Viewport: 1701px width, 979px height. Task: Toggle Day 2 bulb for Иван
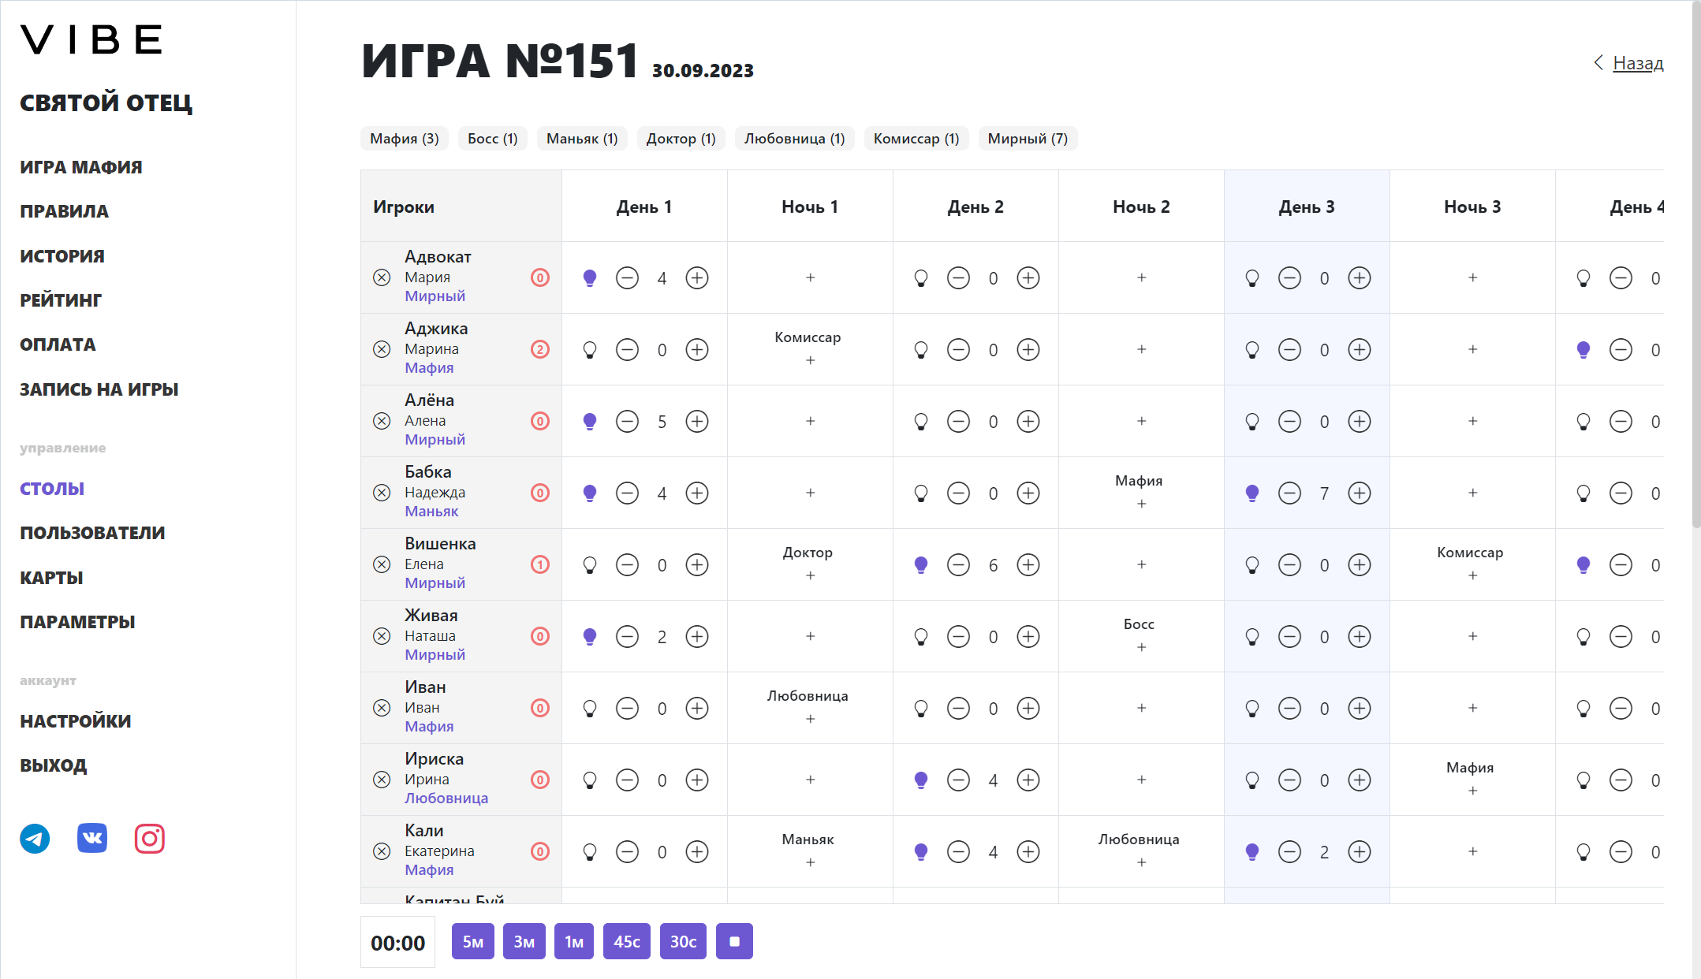coord(921,708)
